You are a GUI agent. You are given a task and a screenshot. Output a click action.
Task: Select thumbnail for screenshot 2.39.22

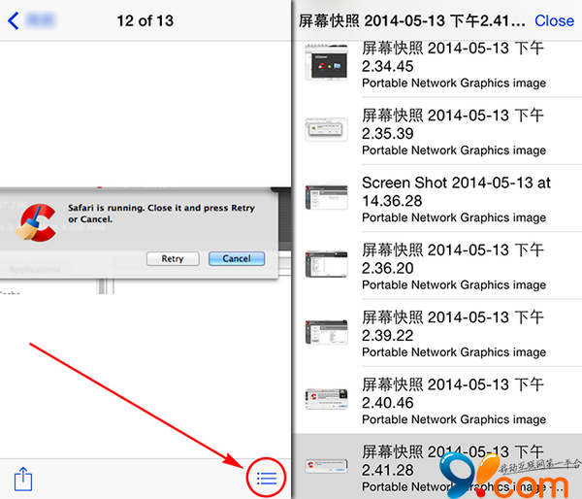coord(326,332)
